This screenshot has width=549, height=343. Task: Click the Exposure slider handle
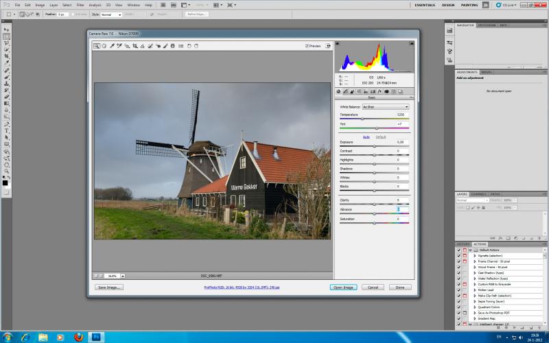[374, 146]
